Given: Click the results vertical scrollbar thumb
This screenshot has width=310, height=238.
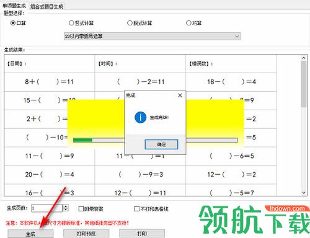Looking at the screenshot, I should coord(304,84).
